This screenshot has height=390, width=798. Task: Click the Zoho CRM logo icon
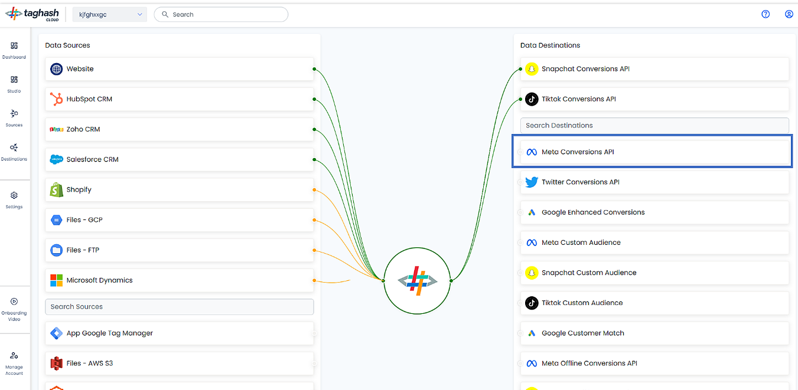pyautogui.click(x=56, y=129)
